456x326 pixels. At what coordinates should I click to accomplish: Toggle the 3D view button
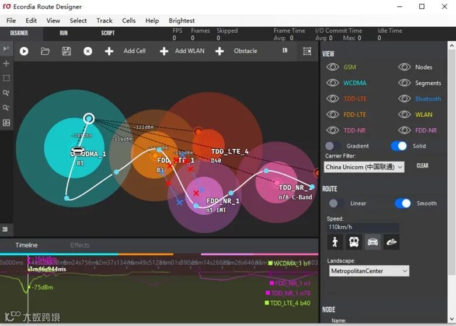[5, 229]
